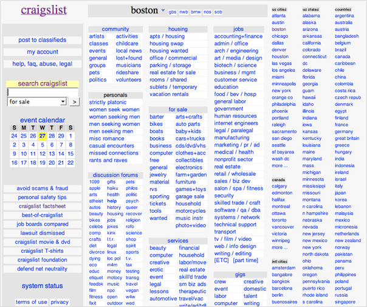Select the nos sub-area tab
The width and height of the screenshot is (367, 307).
pyautogui.click(x=207, y=12)
